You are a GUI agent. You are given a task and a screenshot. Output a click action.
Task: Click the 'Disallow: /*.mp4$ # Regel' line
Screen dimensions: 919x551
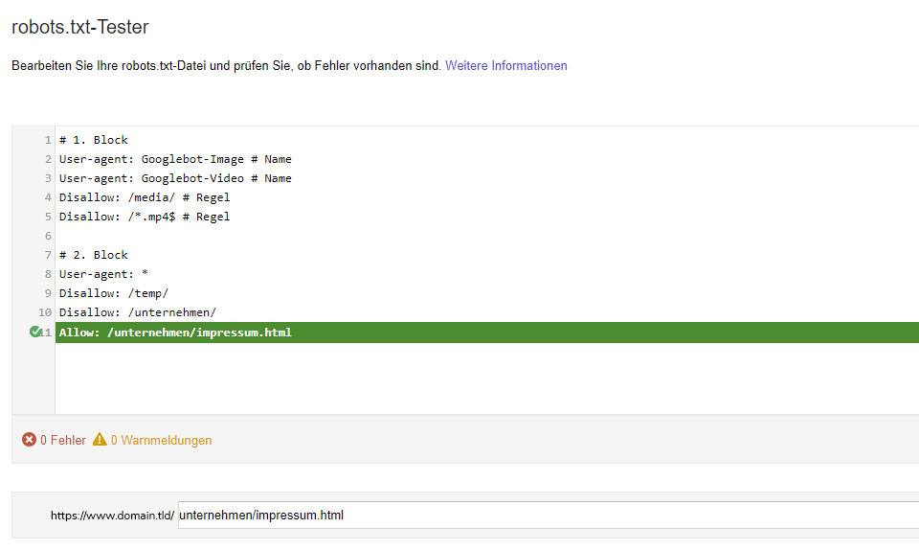(x=145, y=217)
